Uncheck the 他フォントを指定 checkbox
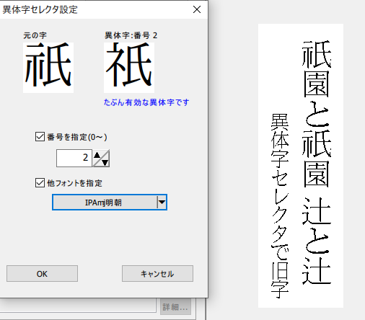 [40, 183]
